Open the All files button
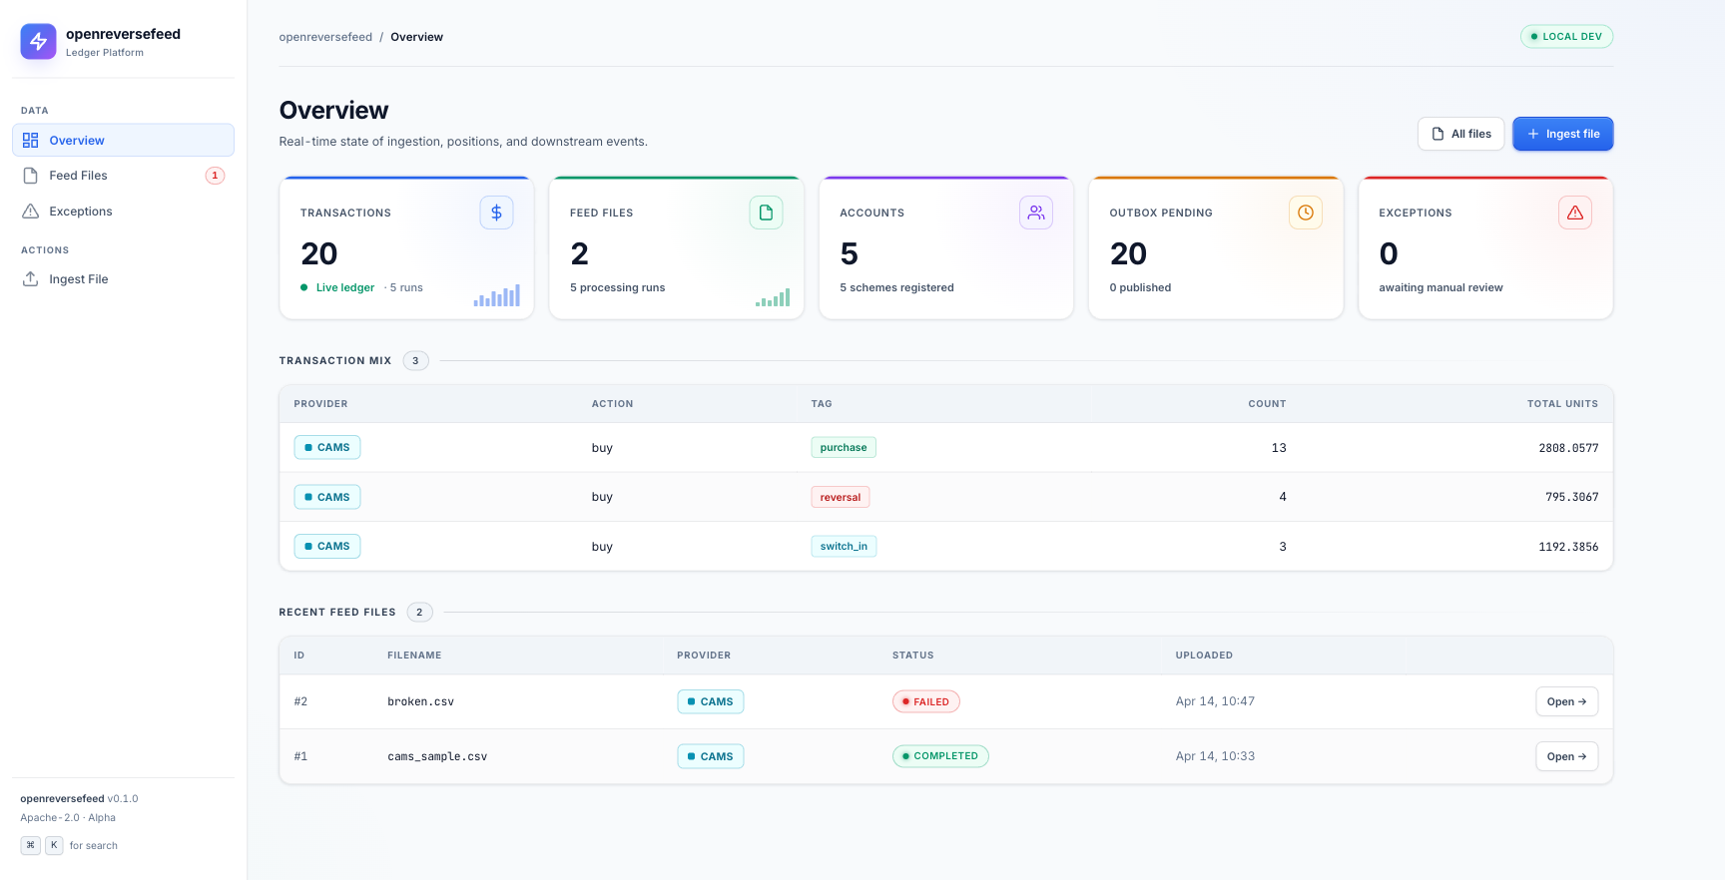 (x=1460, y=134)
